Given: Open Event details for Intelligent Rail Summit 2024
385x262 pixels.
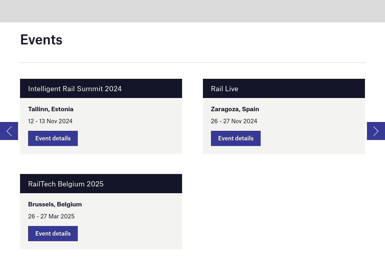Looking at the screenshot, I should (x=53, y=138).
